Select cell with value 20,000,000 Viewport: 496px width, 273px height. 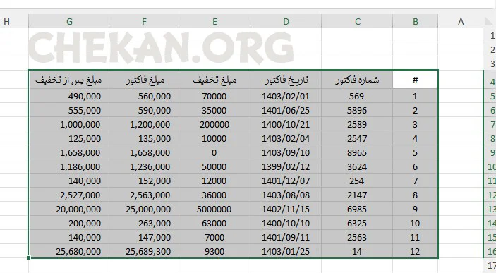click(x=69, y=209)
